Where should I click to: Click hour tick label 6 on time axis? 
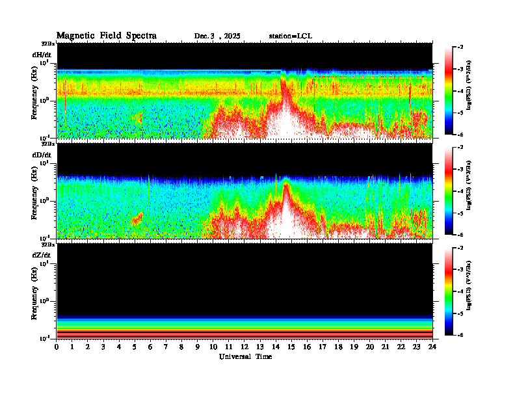150,347
